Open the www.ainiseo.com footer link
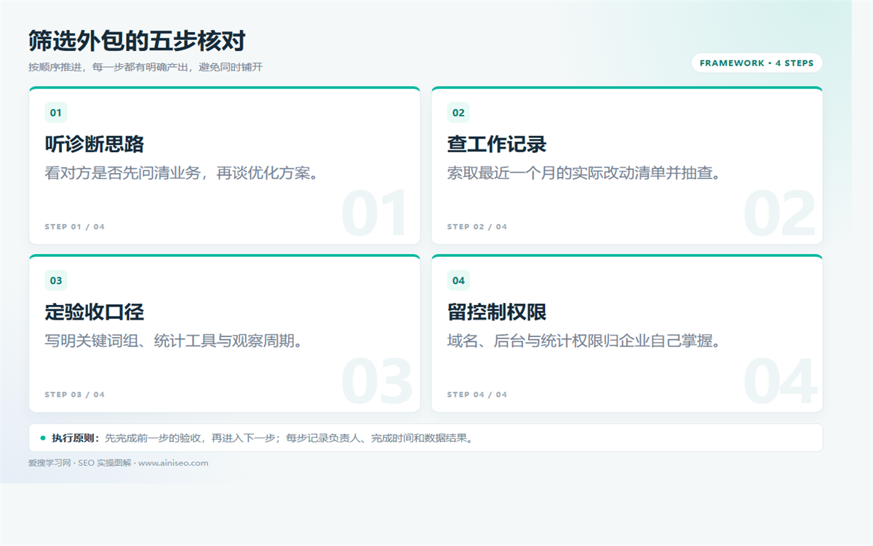873x546 pixels. click(x=173, y=463)
